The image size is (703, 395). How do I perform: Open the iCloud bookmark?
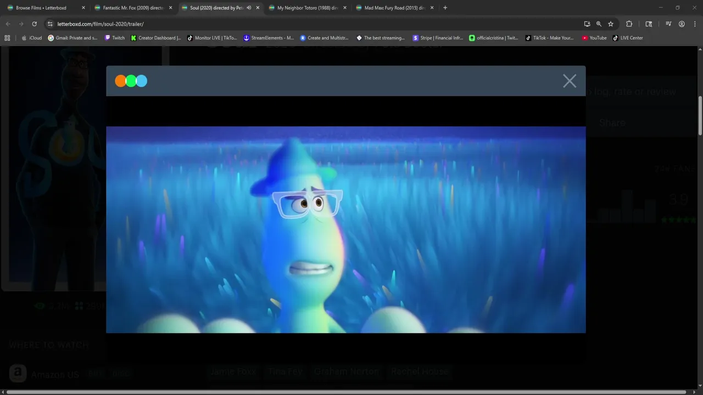tap(31, 38)
